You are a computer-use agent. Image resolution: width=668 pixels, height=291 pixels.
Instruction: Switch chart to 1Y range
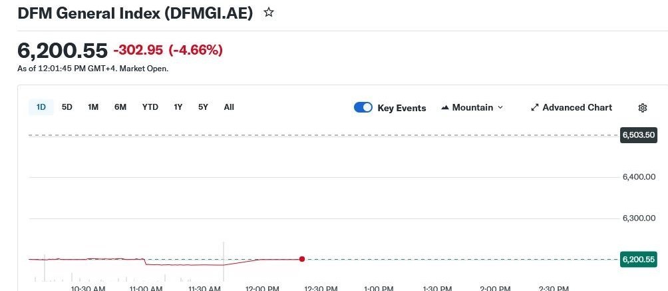tap(178, 107)
